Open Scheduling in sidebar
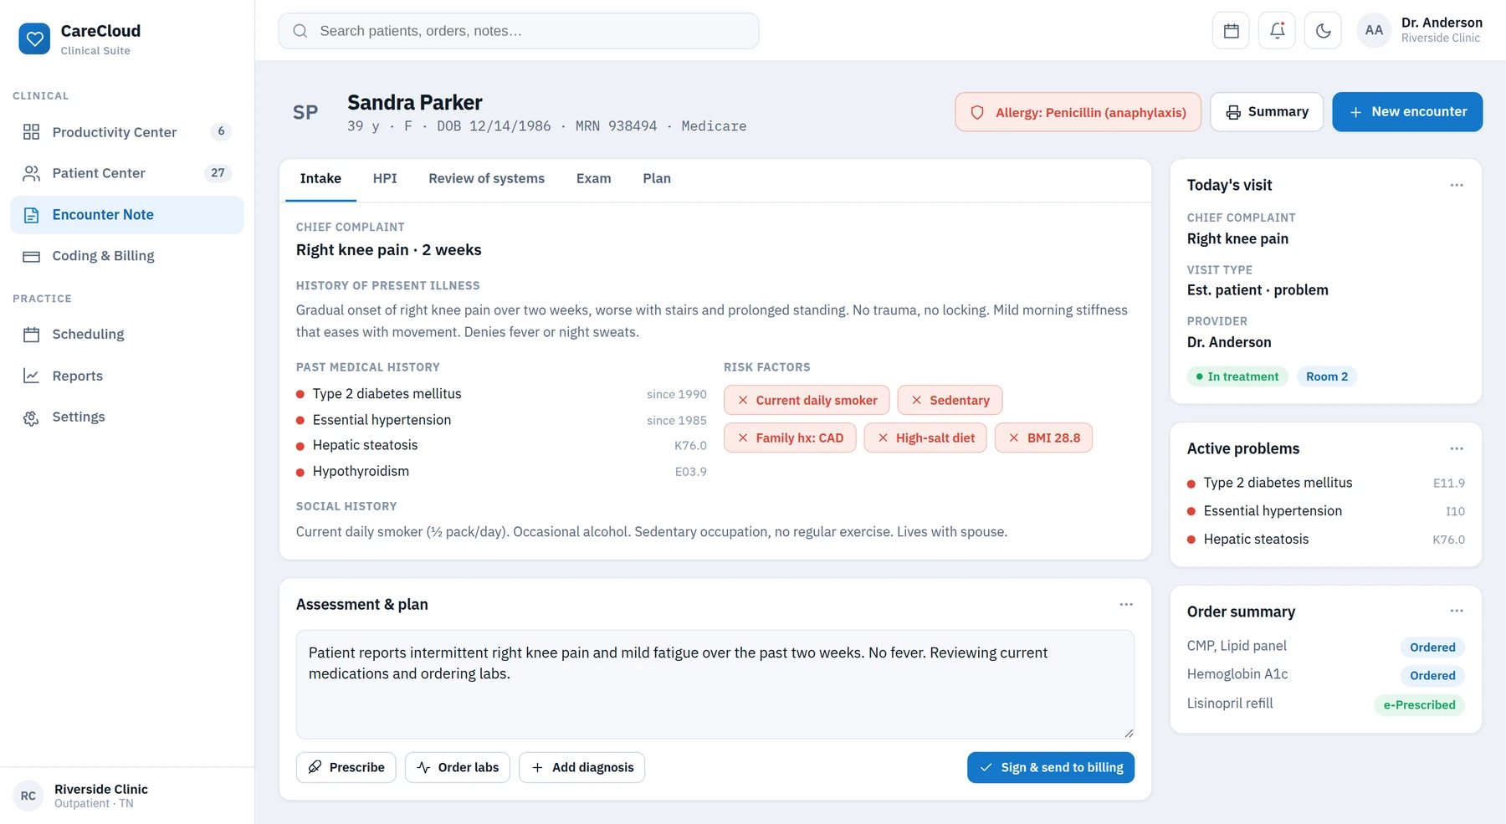Viewport: 1506px width, 824px height. click(126, 335)
